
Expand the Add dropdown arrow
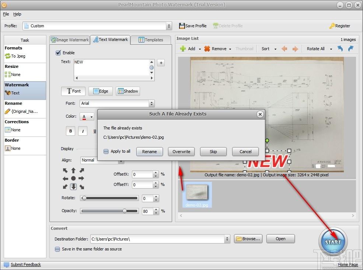[200, 49]
